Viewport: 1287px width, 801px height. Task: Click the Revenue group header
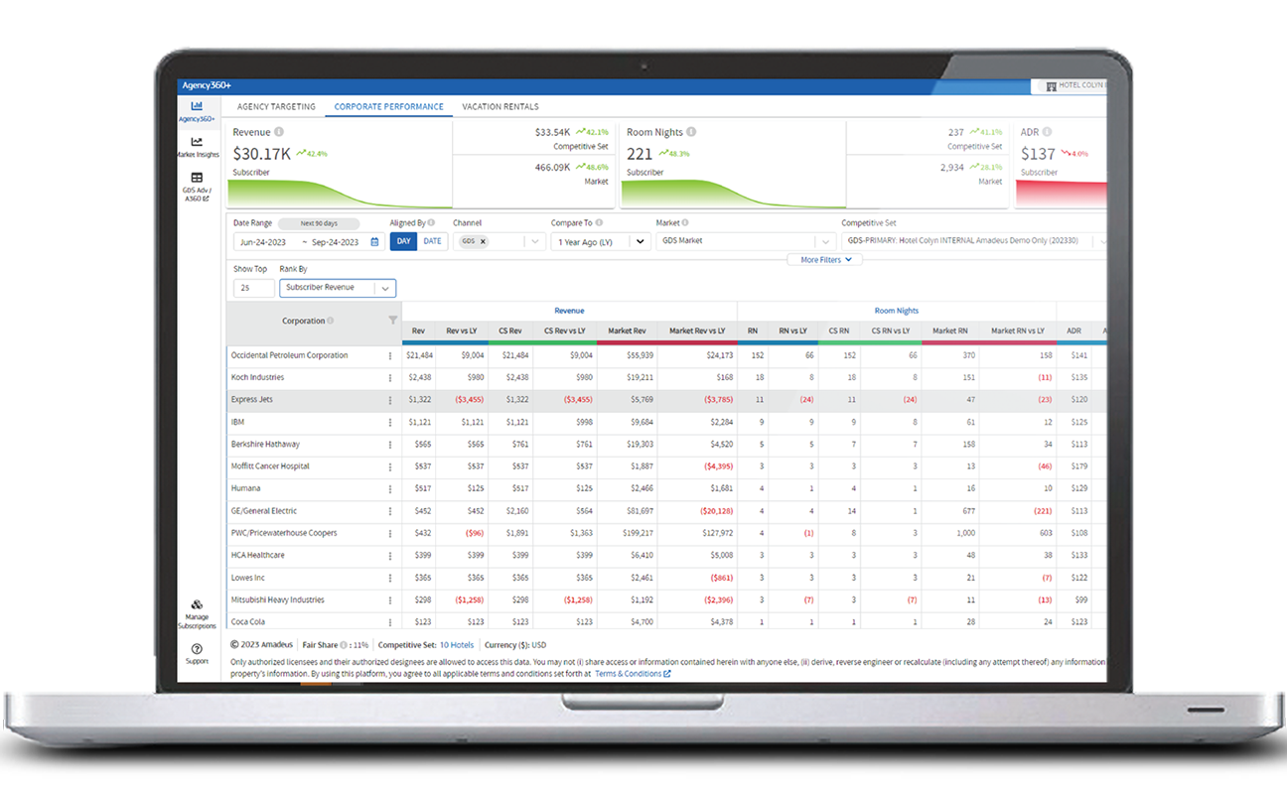coord(569,311)
